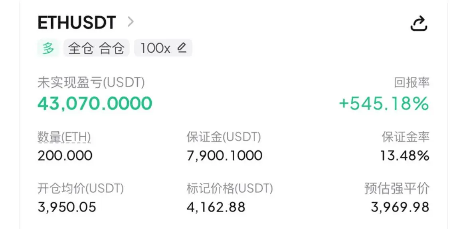Image resolution: width=467 pixels, height=229 pixels.
Task: Tap the 保证金率 margin ratio label
Action: pyautogui.click(x=406, y=137)
